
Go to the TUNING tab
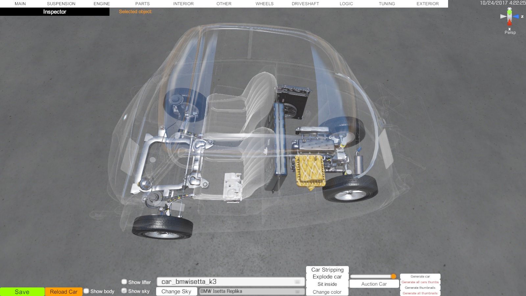point(387,4)
